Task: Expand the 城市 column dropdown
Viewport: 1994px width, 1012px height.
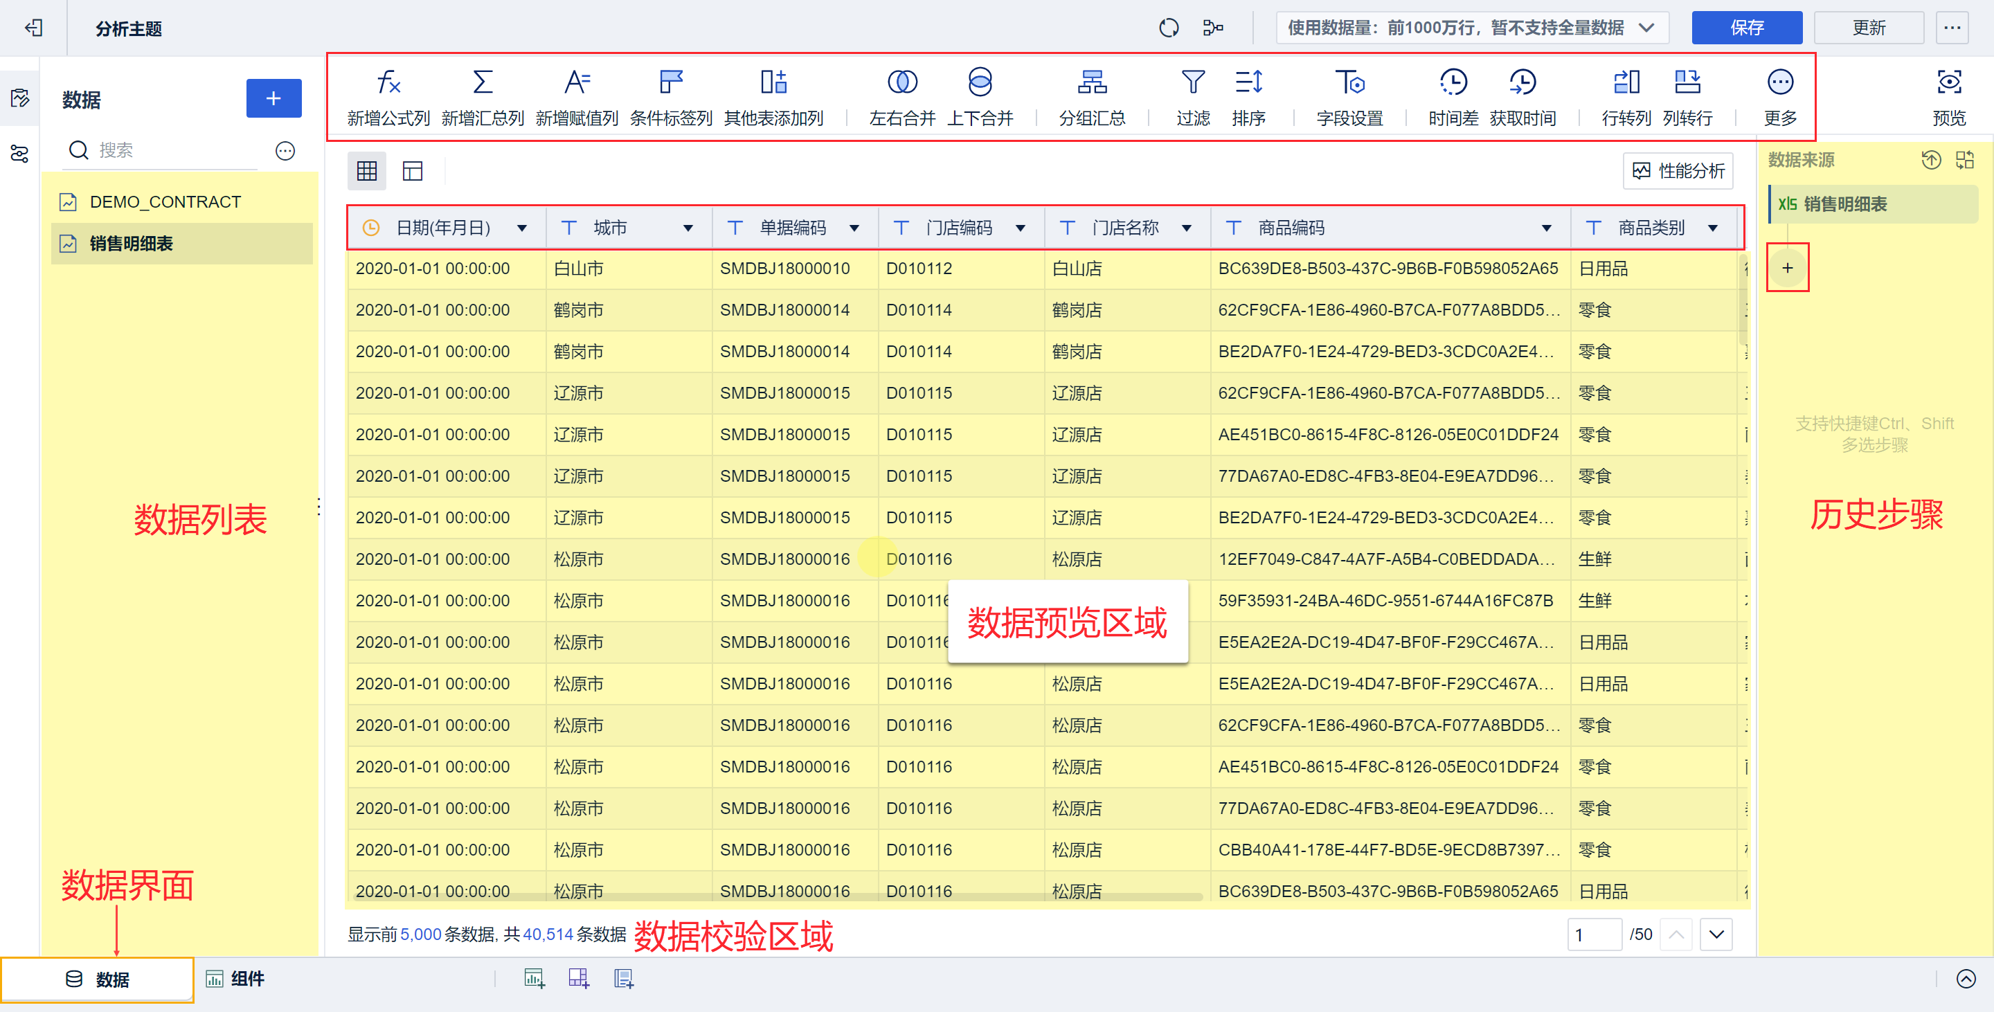Action: tap(688, 228)
